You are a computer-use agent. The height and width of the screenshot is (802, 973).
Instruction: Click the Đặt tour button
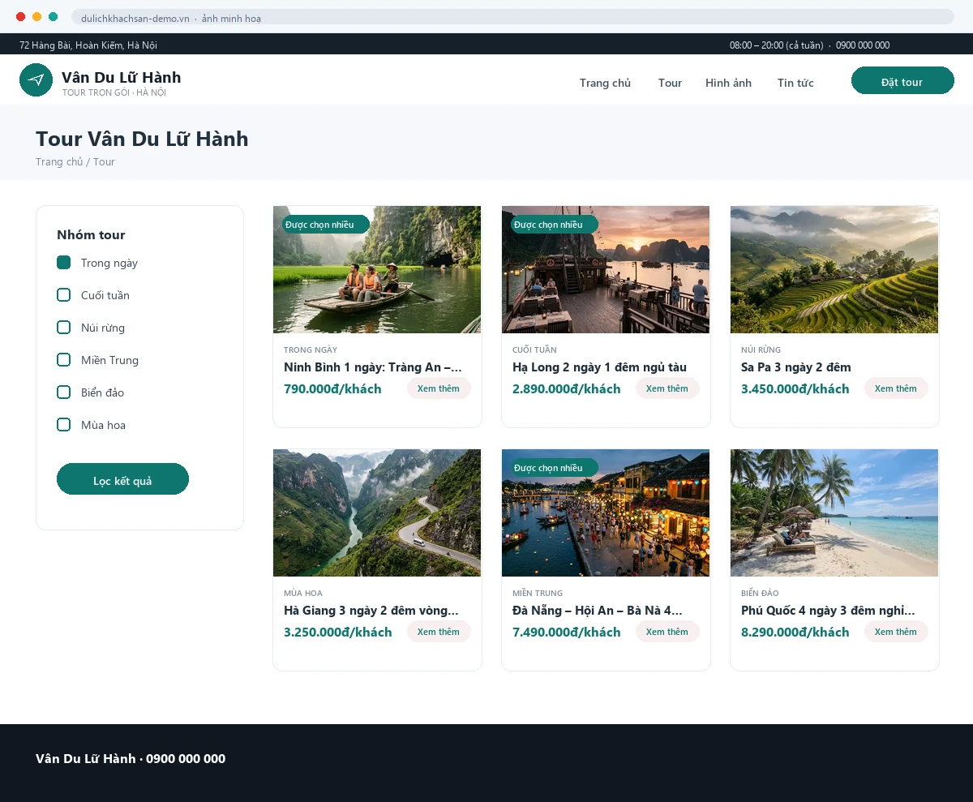[902, 80]
